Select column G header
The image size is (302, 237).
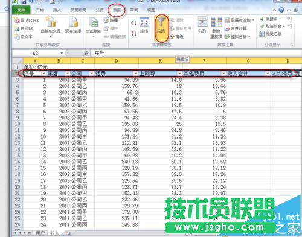point(248,61)
